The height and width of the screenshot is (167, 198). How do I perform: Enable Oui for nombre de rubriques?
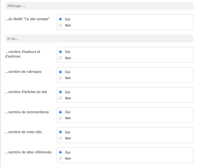(x=61, y=72)
